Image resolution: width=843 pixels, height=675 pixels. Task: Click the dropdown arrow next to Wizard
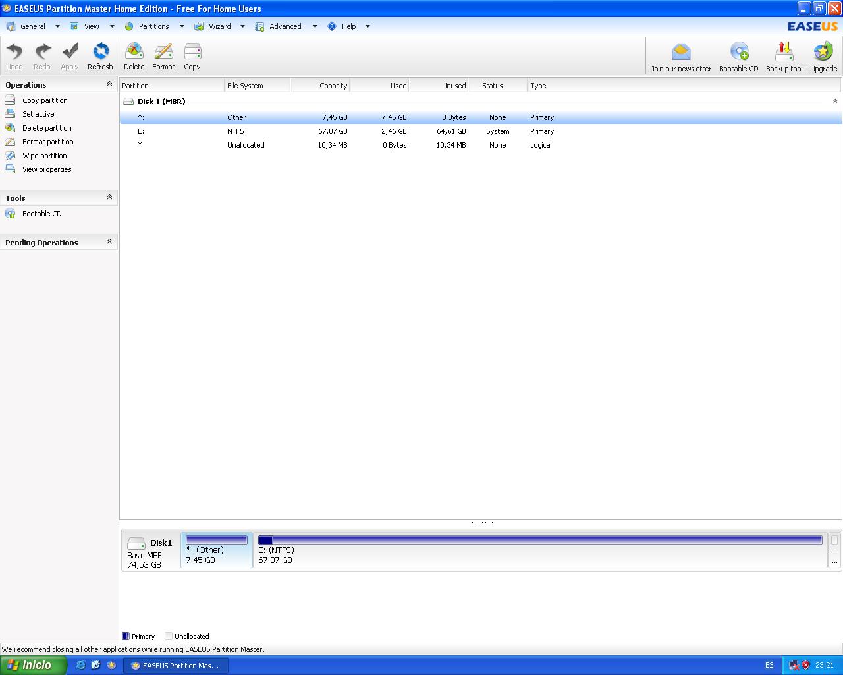coord(242,26)
